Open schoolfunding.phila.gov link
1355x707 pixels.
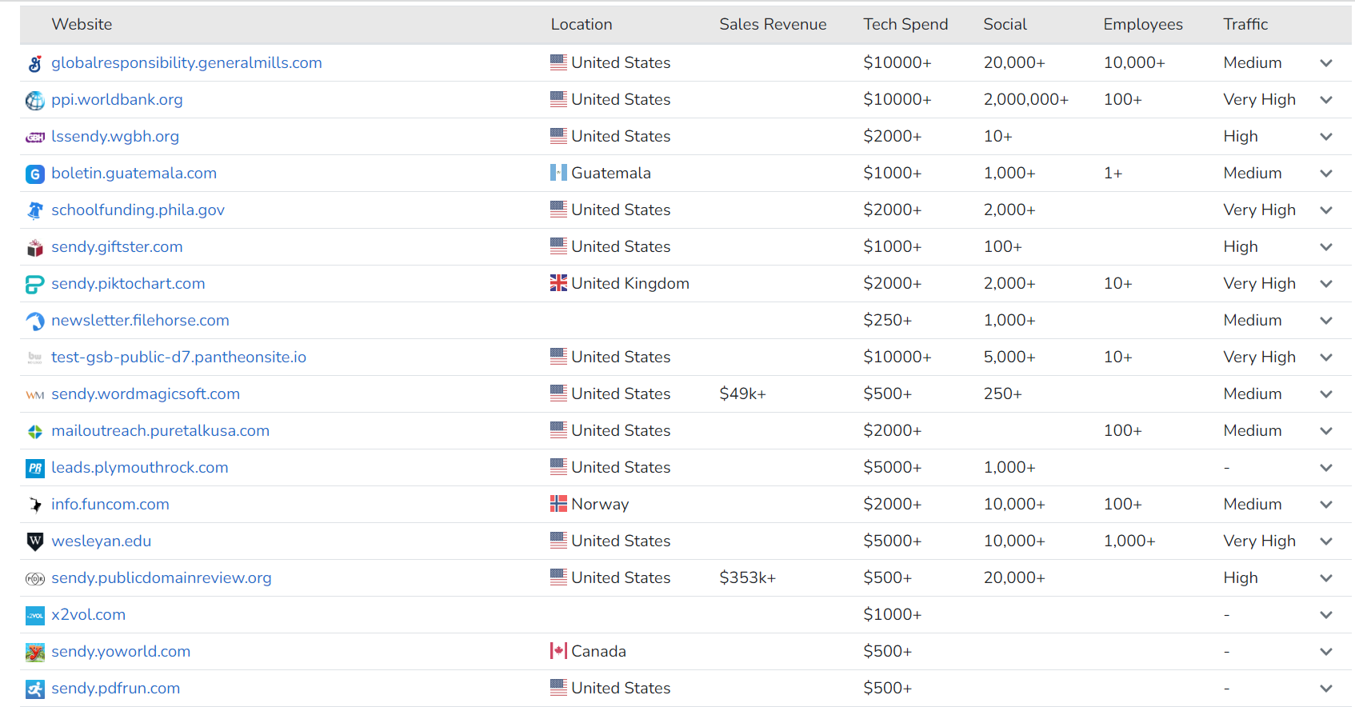point(138,210)
